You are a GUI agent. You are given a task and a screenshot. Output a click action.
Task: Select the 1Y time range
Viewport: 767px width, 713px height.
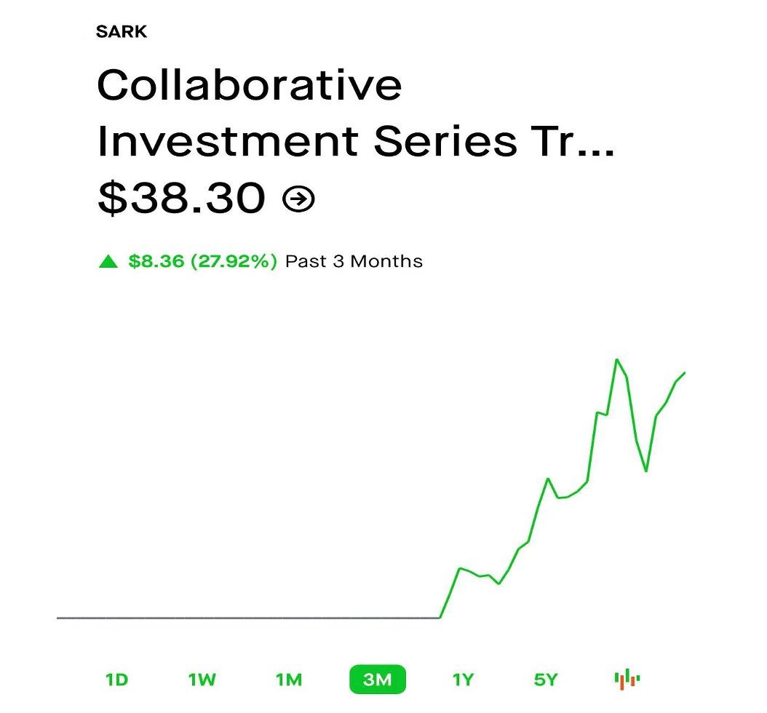tap(463, 680)
